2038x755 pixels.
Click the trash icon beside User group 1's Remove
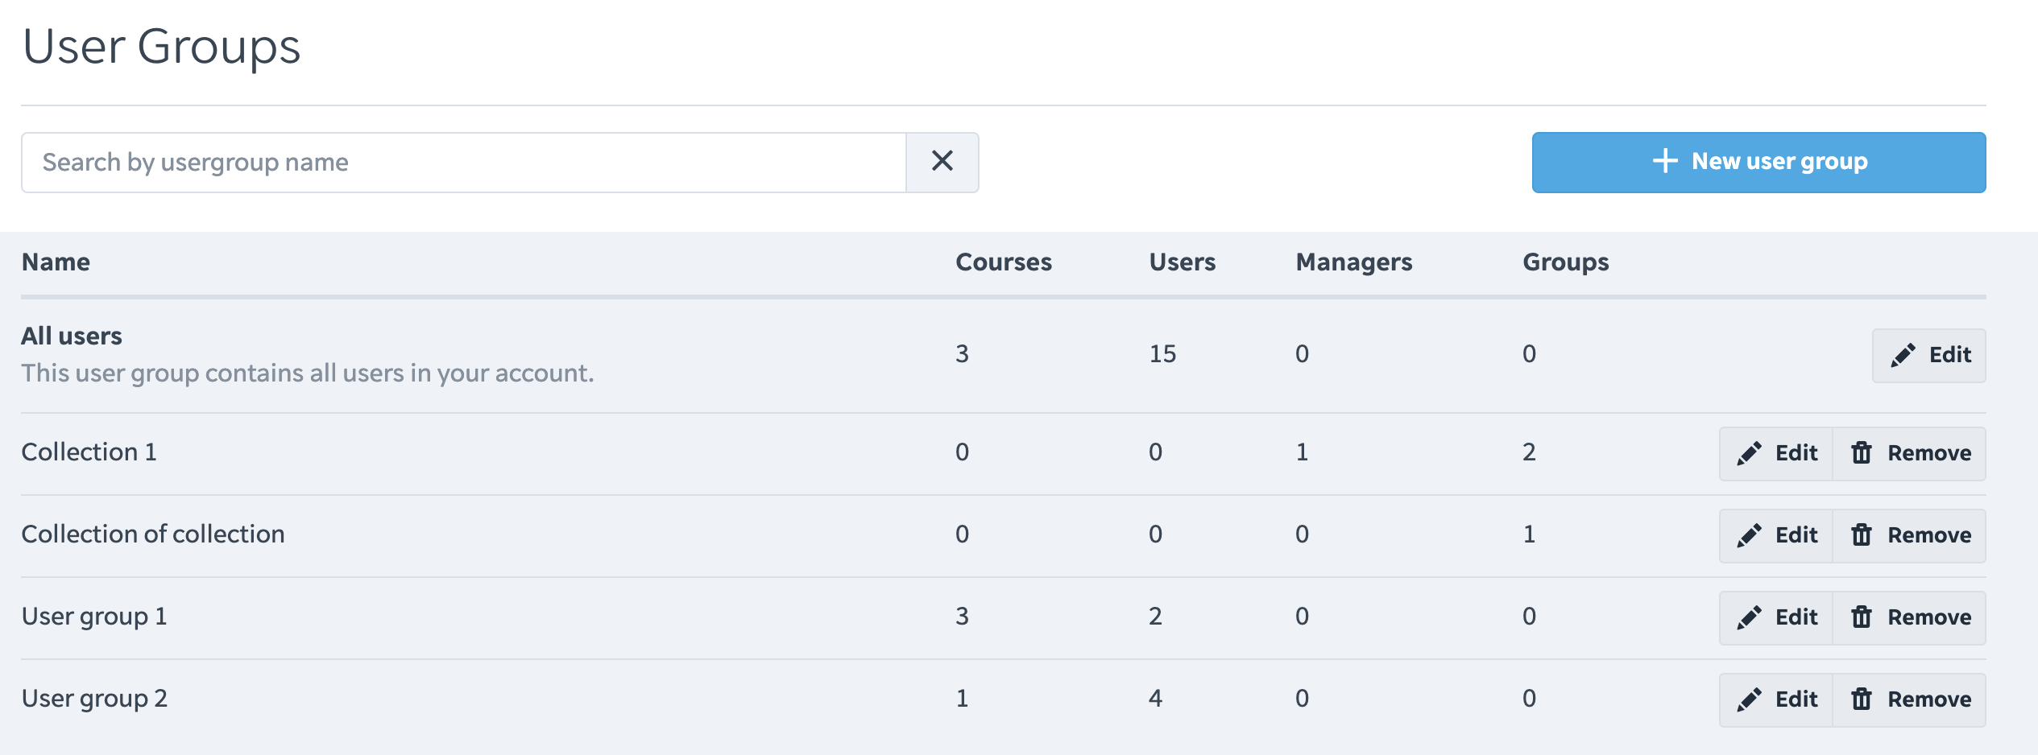point(1862,617)
